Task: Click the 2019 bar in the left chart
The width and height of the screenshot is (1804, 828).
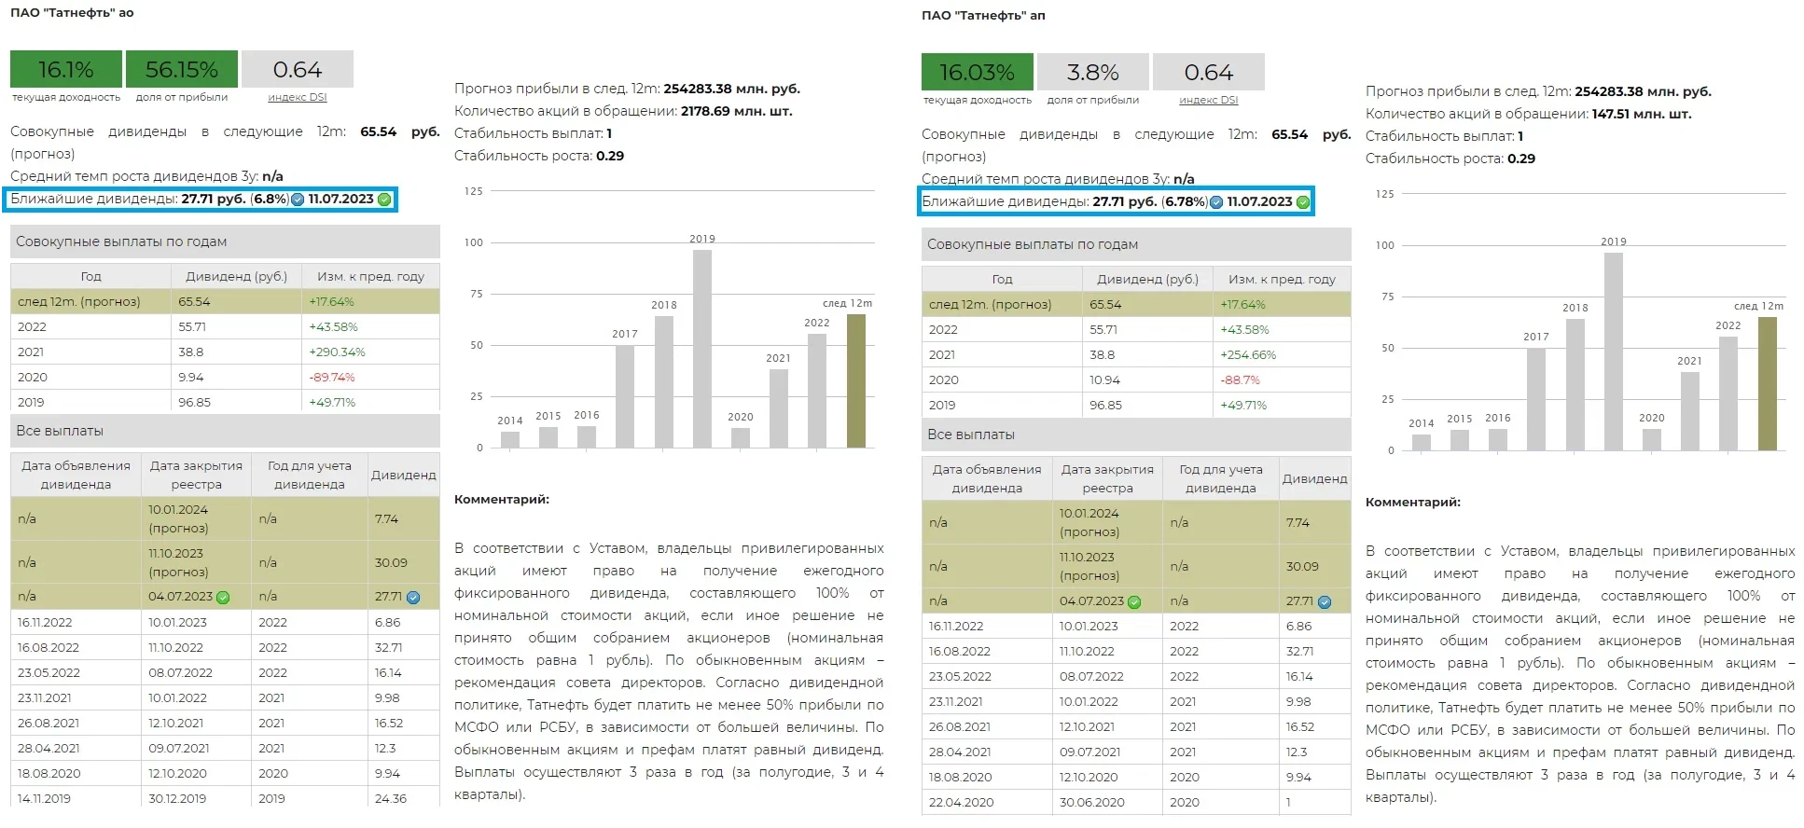Action: pyautogui.click(x=702, y=349)
